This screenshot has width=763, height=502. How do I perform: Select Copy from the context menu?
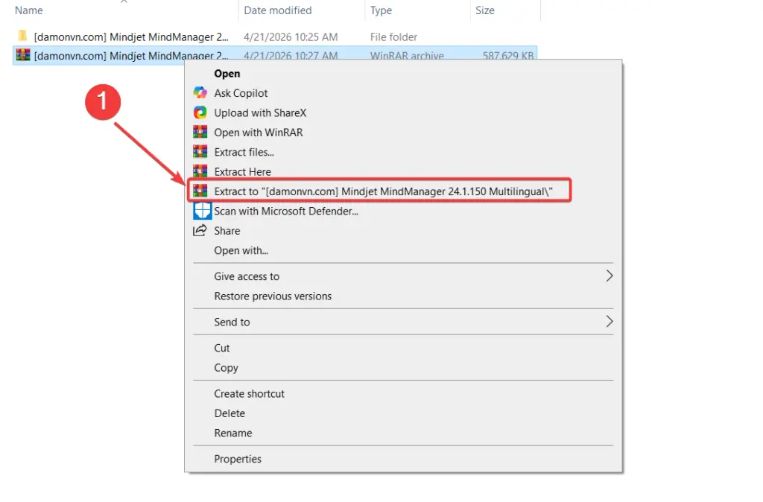point(227,368)
